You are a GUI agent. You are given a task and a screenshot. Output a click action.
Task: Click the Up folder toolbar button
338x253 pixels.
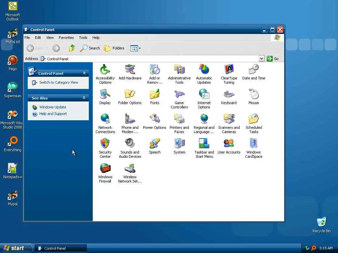72,48
